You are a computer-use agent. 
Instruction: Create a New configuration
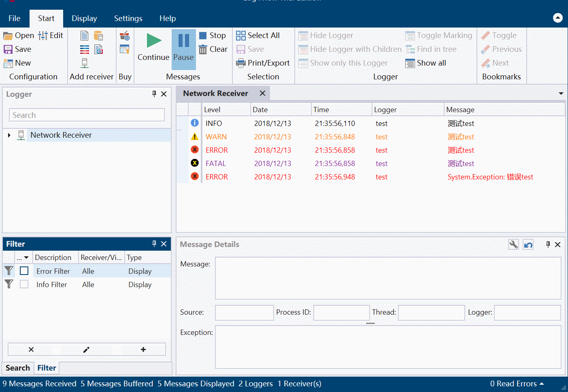pos(17,63)
